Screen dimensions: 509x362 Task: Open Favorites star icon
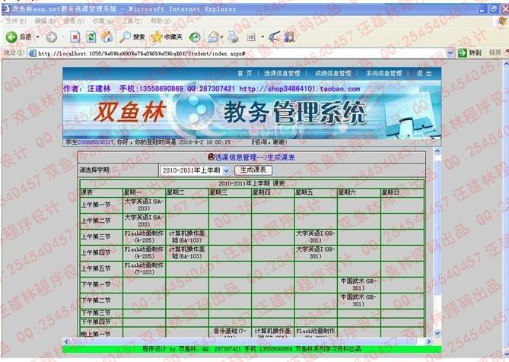(156, 37)
